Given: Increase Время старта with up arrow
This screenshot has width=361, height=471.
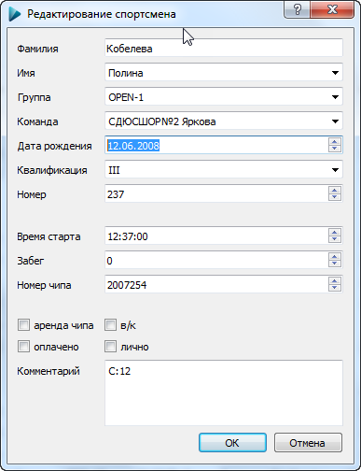Looking at the screenshot, I should (x=335, y=232).
